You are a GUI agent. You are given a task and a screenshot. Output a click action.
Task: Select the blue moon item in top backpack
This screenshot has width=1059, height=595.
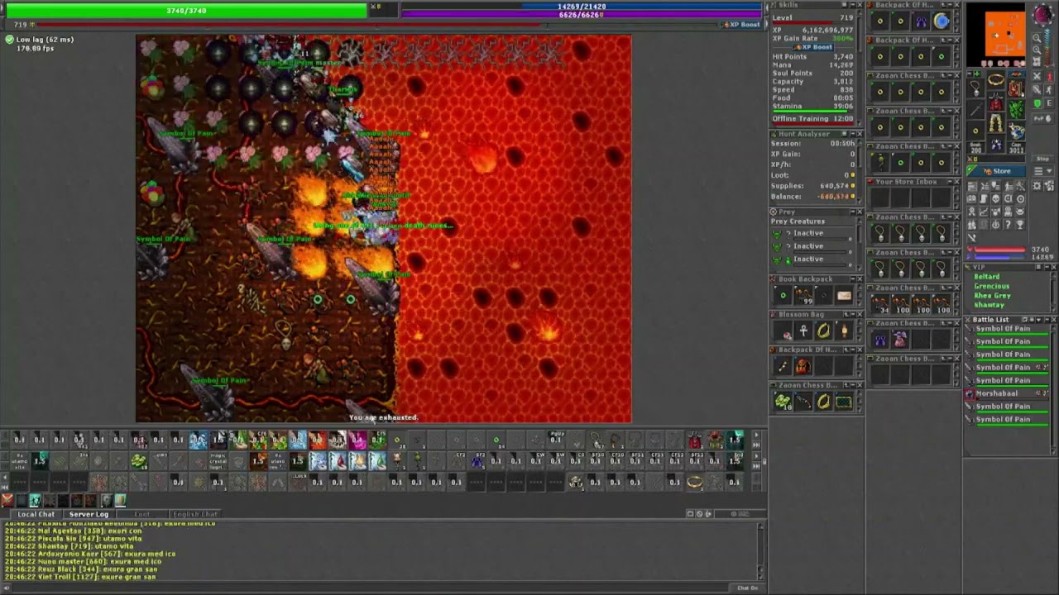942,21
